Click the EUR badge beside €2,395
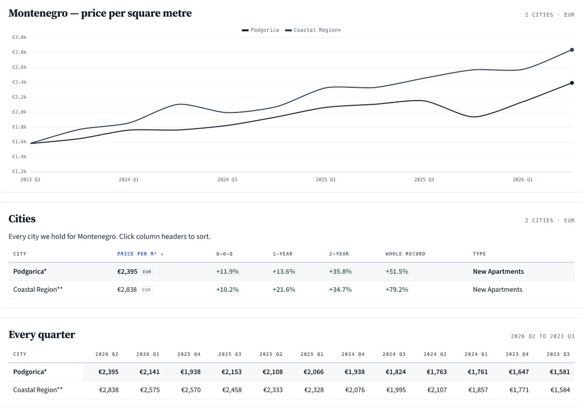Viewport: 583px width, 408px height. coord(147,271)
